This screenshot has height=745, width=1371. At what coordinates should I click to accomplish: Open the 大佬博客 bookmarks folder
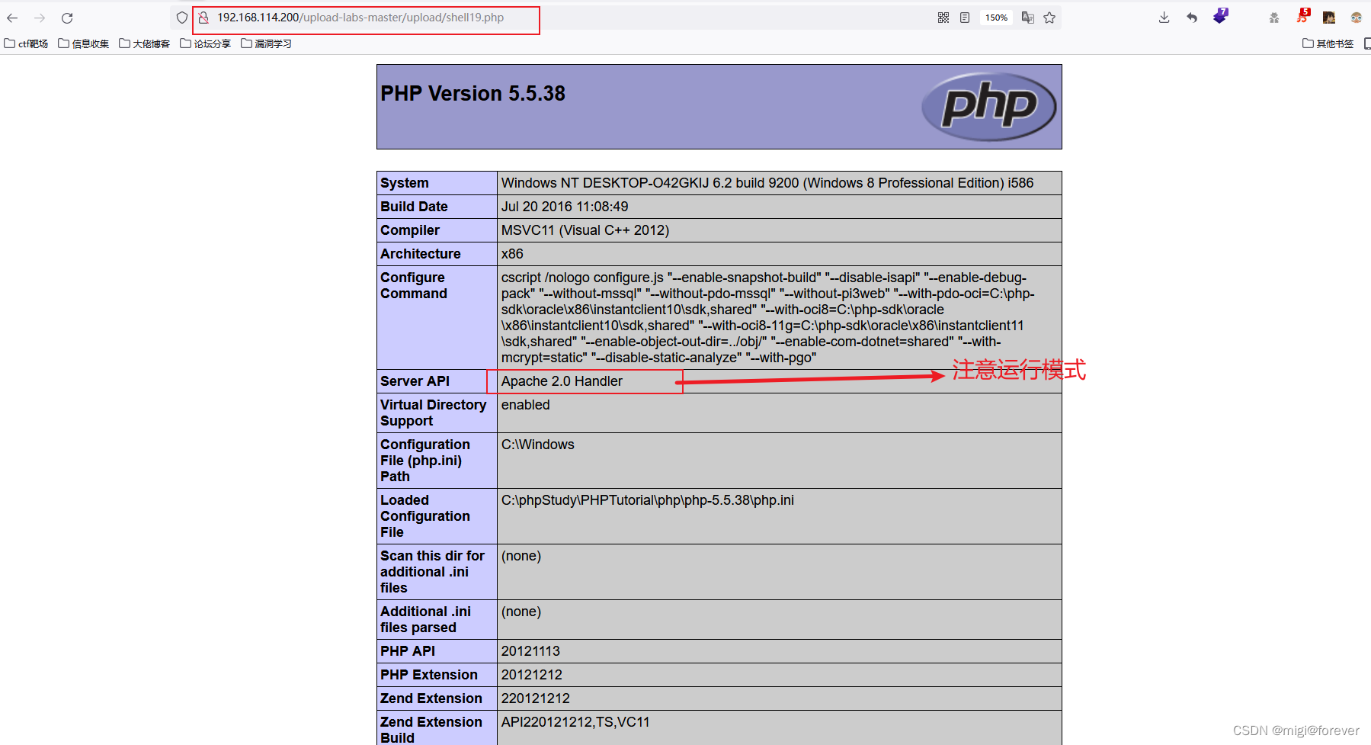click(x=145, y=43)
